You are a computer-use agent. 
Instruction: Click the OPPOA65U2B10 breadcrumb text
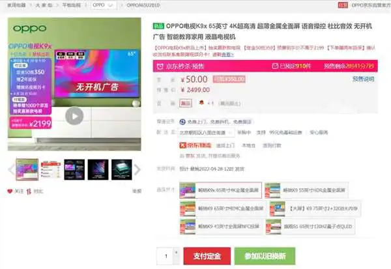(143, 5)
